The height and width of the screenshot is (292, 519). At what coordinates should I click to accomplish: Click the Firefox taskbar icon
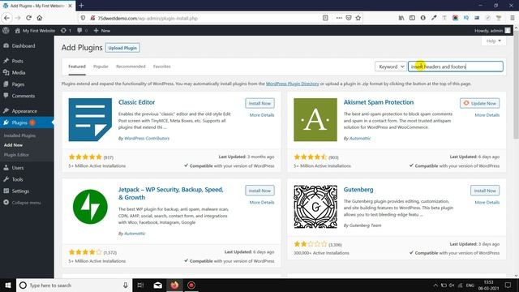[x=174, y=285]
